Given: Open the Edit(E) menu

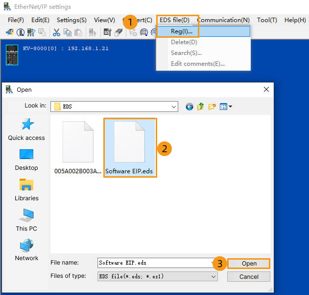Looking at the screenshot, I should click(40, 20).
